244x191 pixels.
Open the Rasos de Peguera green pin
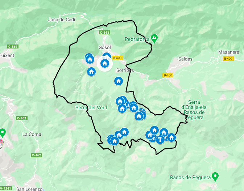215,177
